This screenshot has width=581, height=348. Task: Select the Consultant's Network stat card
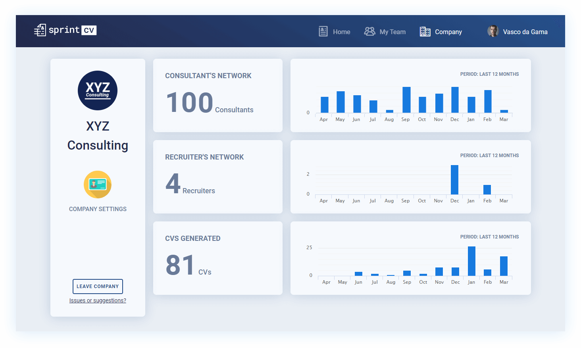click(x=217, y=95)
